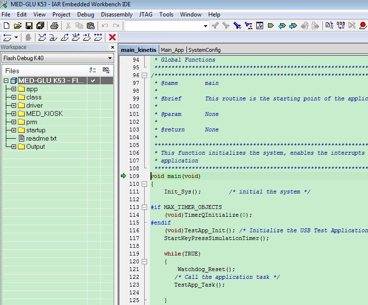The width and height of the screenshot is (368, 305).
Task: Click the Paste clipboard icon
Action: click(x=91, y=26)
